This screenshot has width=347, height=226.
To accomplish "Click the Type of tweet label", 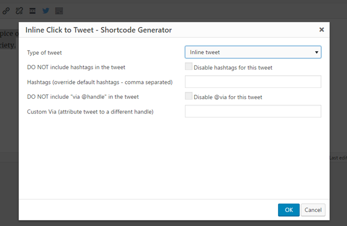I will [44, 53].
